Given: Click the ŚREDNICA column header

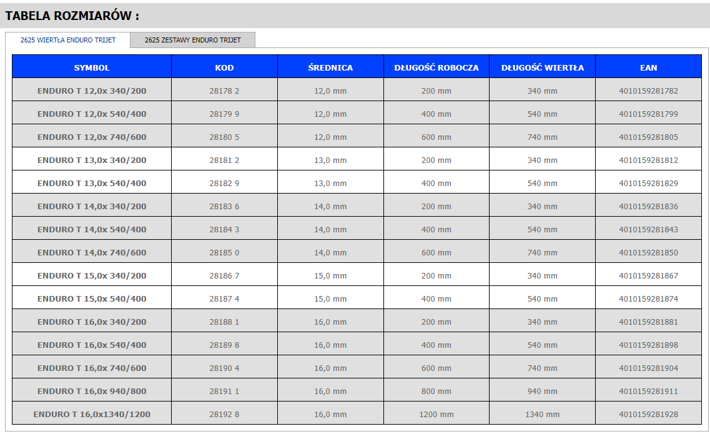Looking at the screenshot, I should click(330, 67).
